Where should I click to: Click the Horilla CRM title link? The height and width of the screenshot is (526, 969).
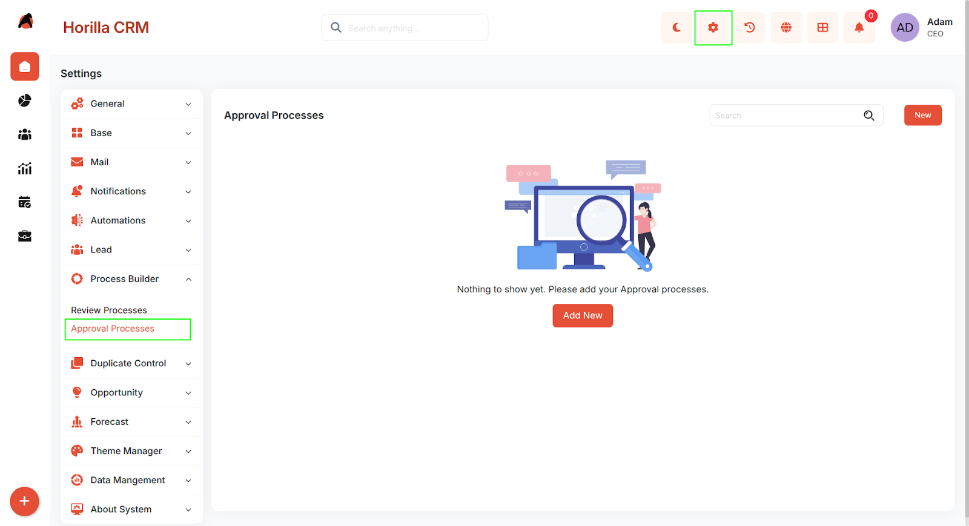pos(106,28)
